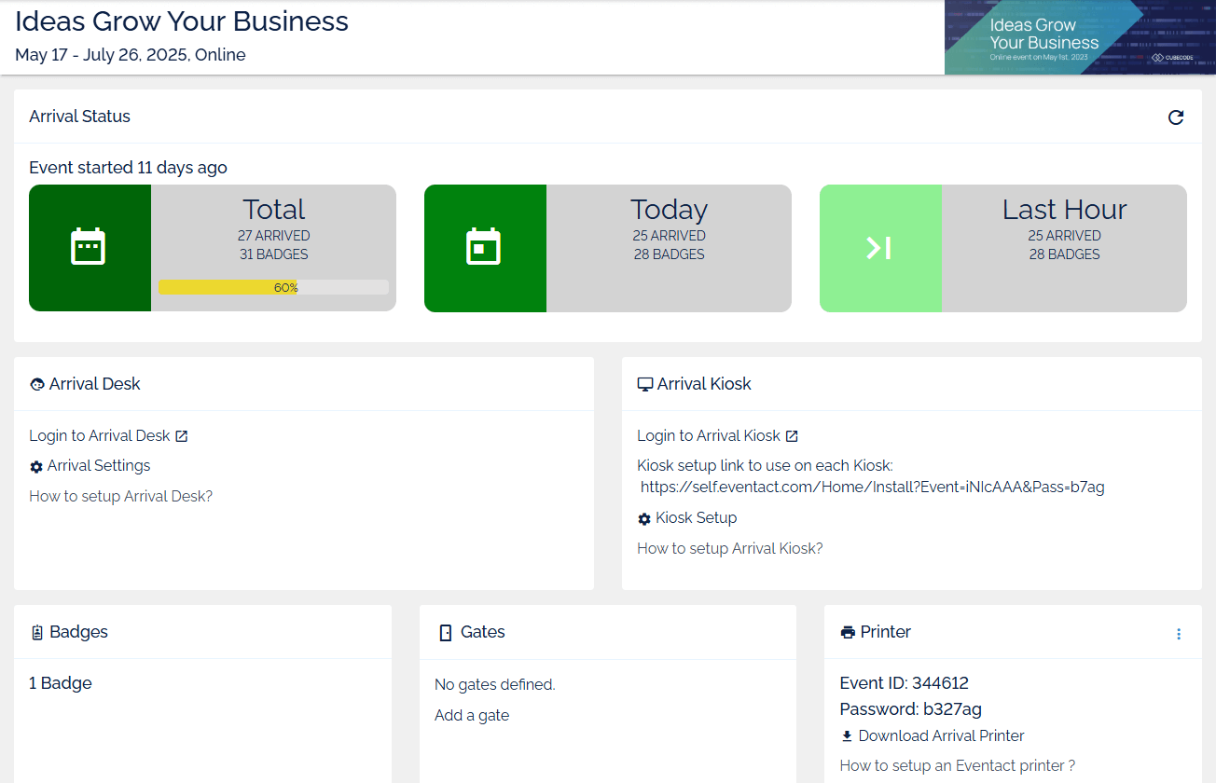This screenshot has height=783, width=1216.
Task: Open the Eventact printer setup guide
Action: tap(956, 764)
